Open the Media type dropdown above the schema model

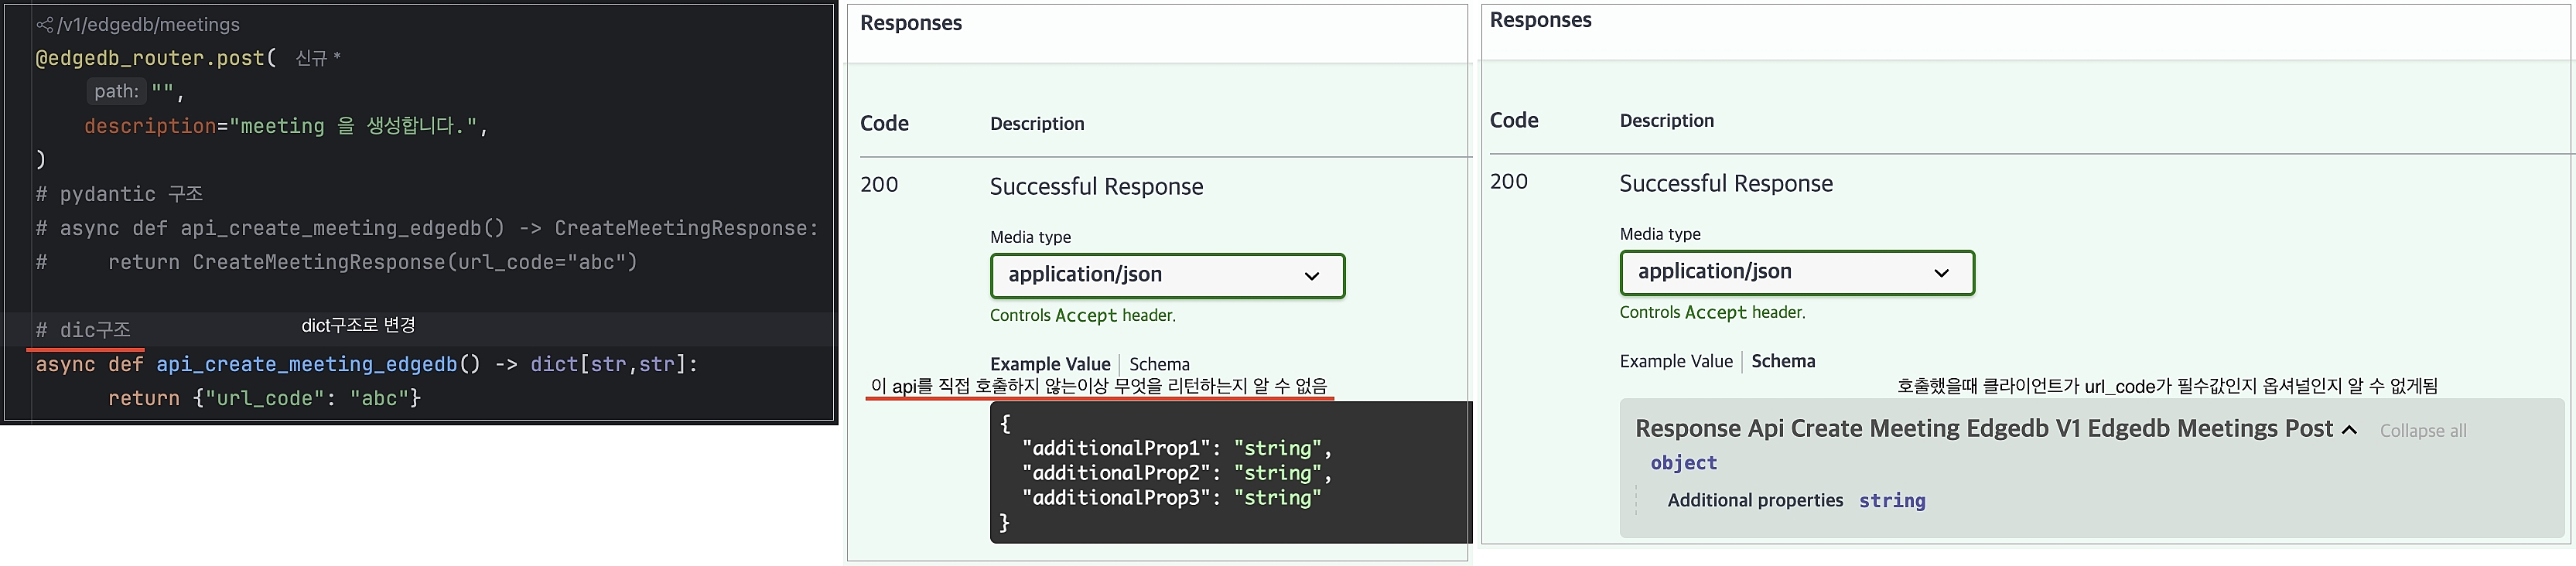tap(1796, 272)
